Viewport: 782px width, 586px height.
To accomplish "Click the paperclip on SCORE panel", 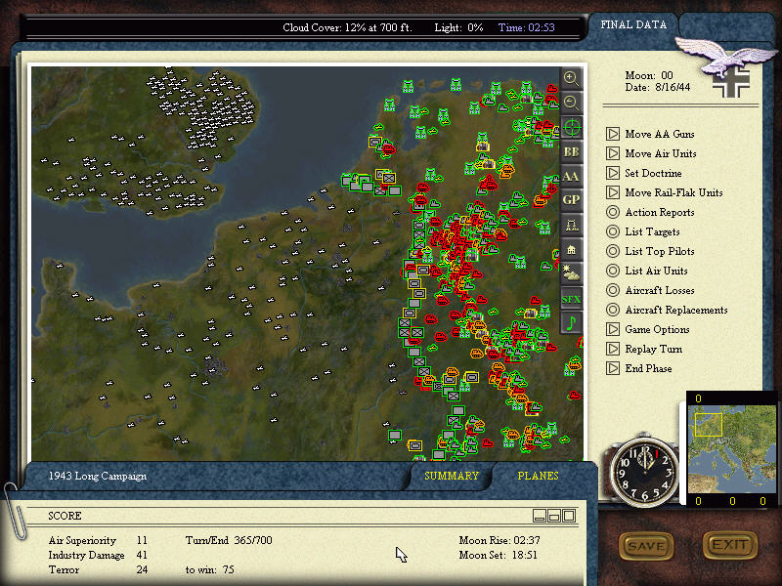I will (14, 511).
